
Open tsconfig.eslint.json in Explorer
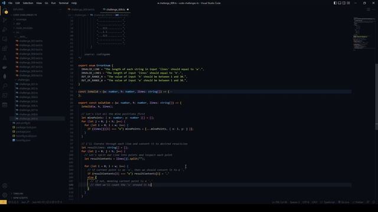click(25, 136)
